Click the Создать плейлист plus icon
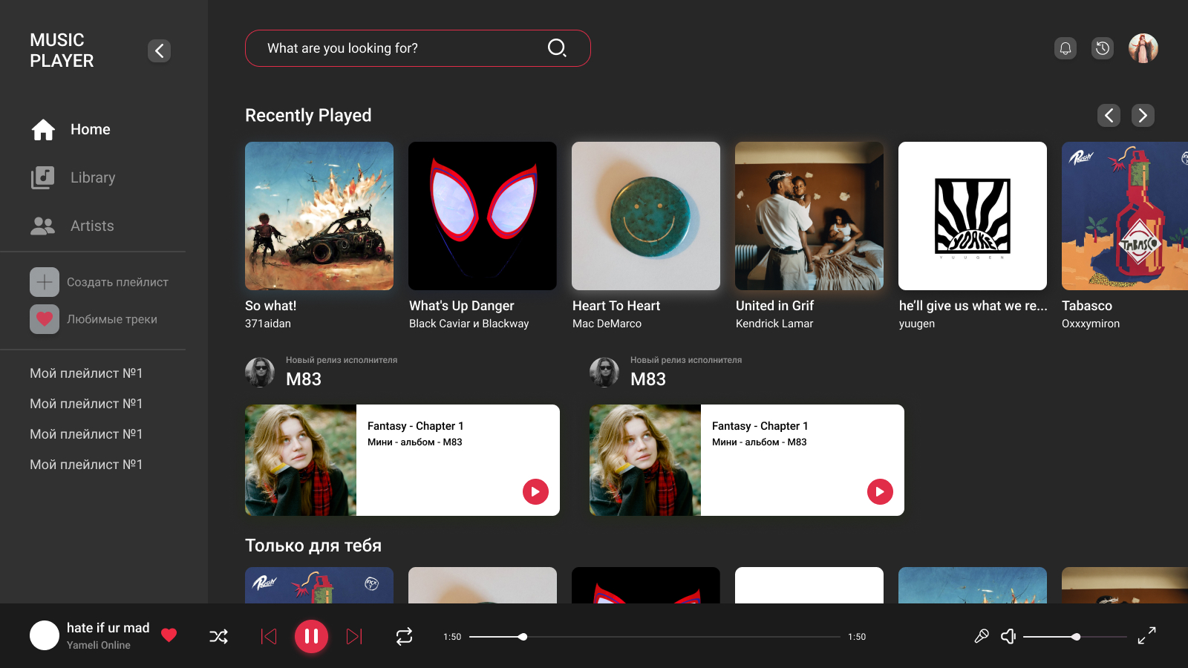Screen dimensions: 1188x668 45,282
